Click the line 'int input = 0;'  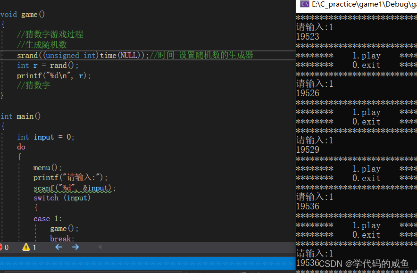tap(46, 137)
